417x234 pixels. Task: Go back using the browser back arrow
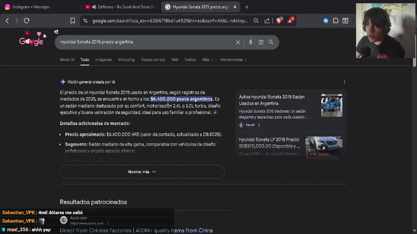point(7,21)
